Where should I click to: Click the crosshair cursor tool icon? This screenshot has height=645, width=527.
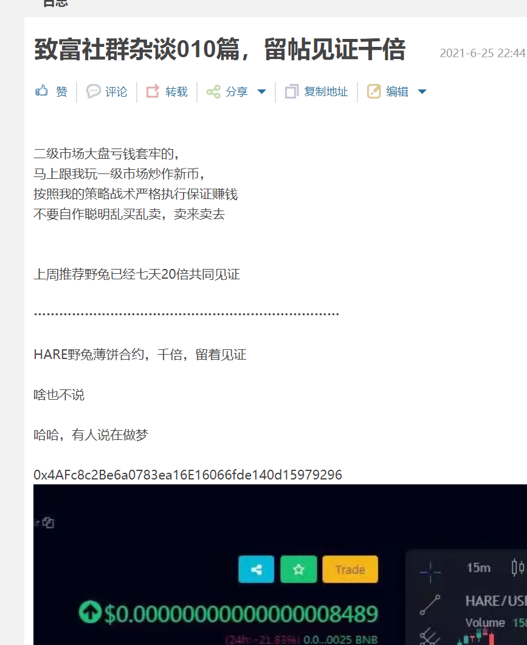[430, 572]
